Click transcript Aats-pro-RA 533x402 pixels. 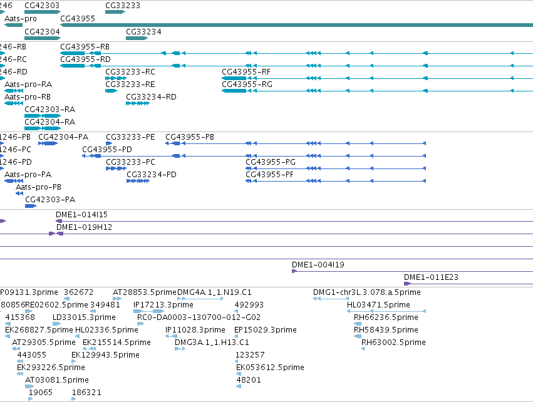click(x=28, y=85)
